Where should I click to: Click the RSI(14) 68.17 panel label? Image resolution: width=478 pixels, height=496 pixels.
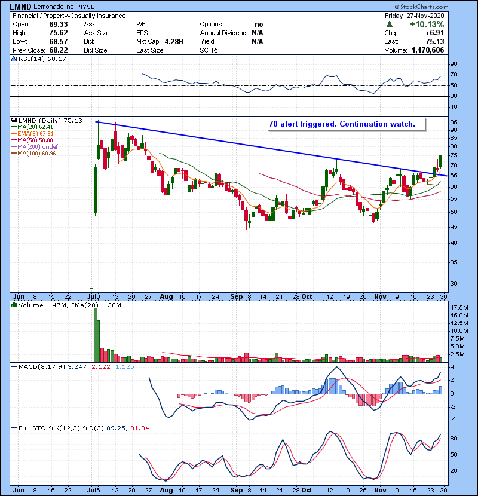42,59
